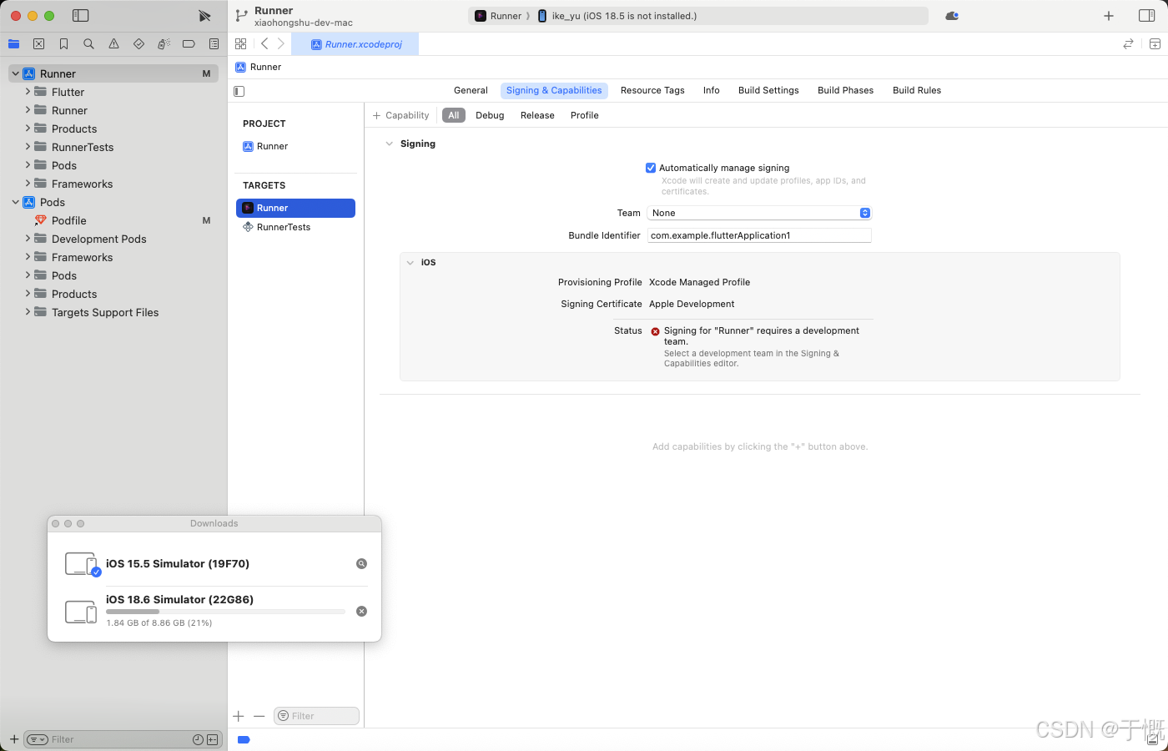Go forward in editor history
This screenshot has height=751, width=1168.
tap(281, 44)
